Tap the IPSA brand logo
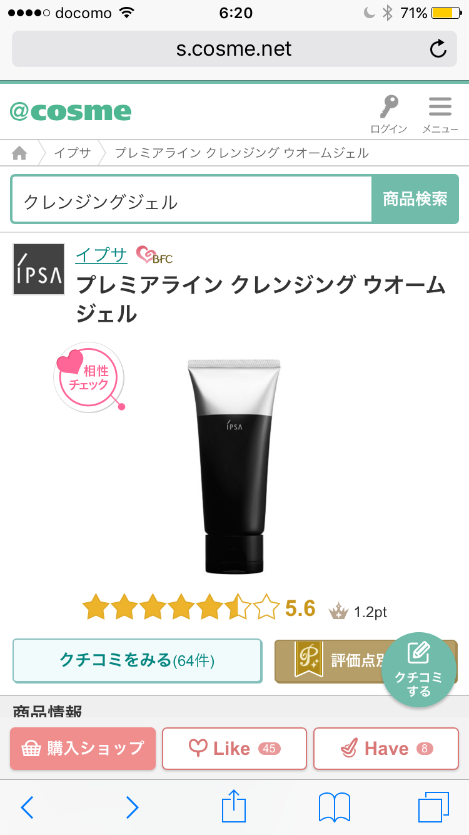Image resolution: width=469 pixels, height=835 pixels. tap(39, 269)
